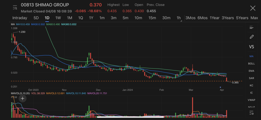Set range to 3Years
Viewport: 261px width, 120px height.
pyautogui.click(x=228, y=18)
